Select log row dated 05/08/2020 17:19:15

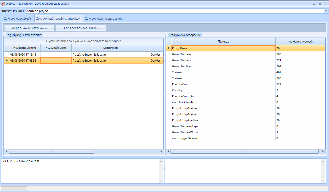point(23,55)
